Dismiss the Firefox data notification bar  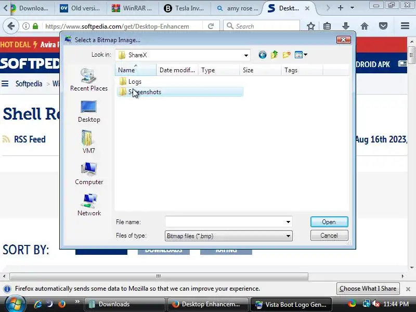click(408, 289)
